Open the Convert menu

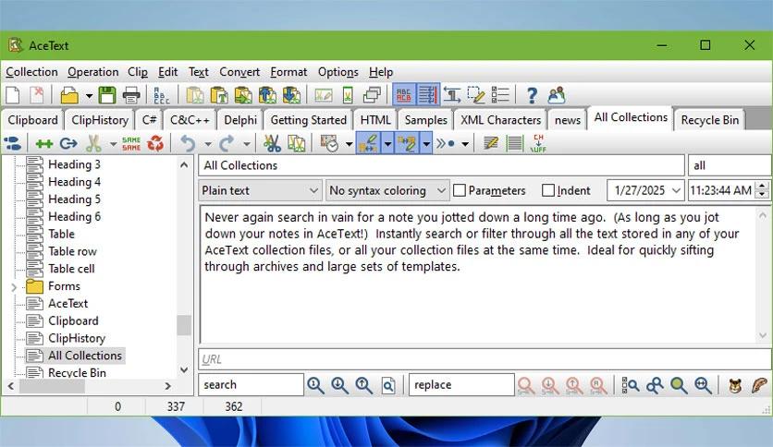(239, 72)
